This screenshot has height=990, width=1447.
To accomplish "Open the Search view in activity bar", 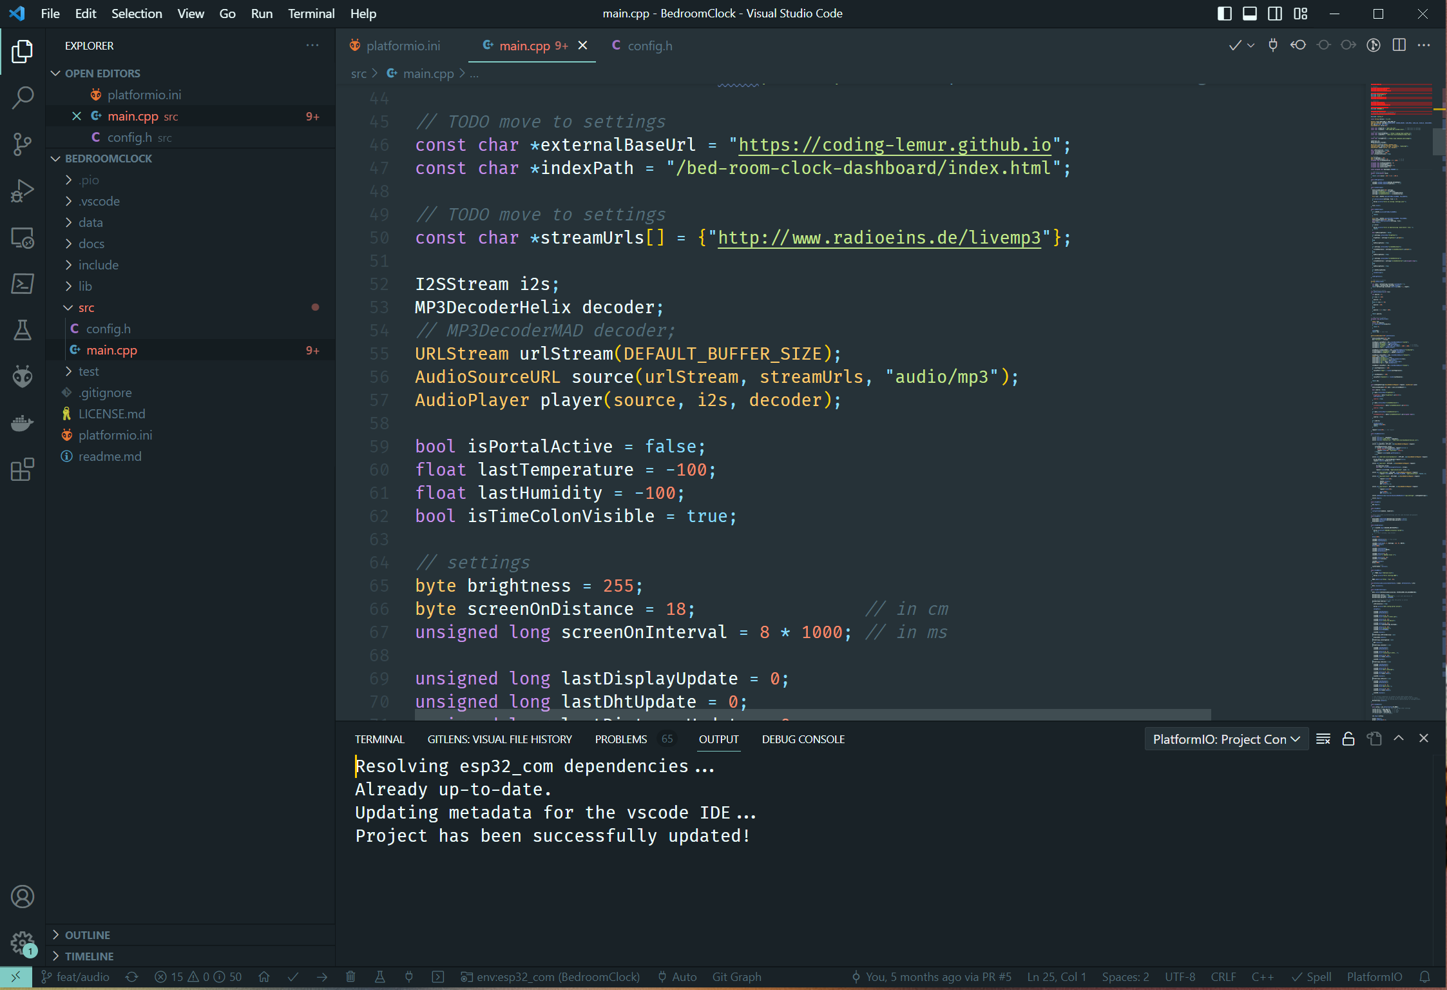I will click(23, 97).
